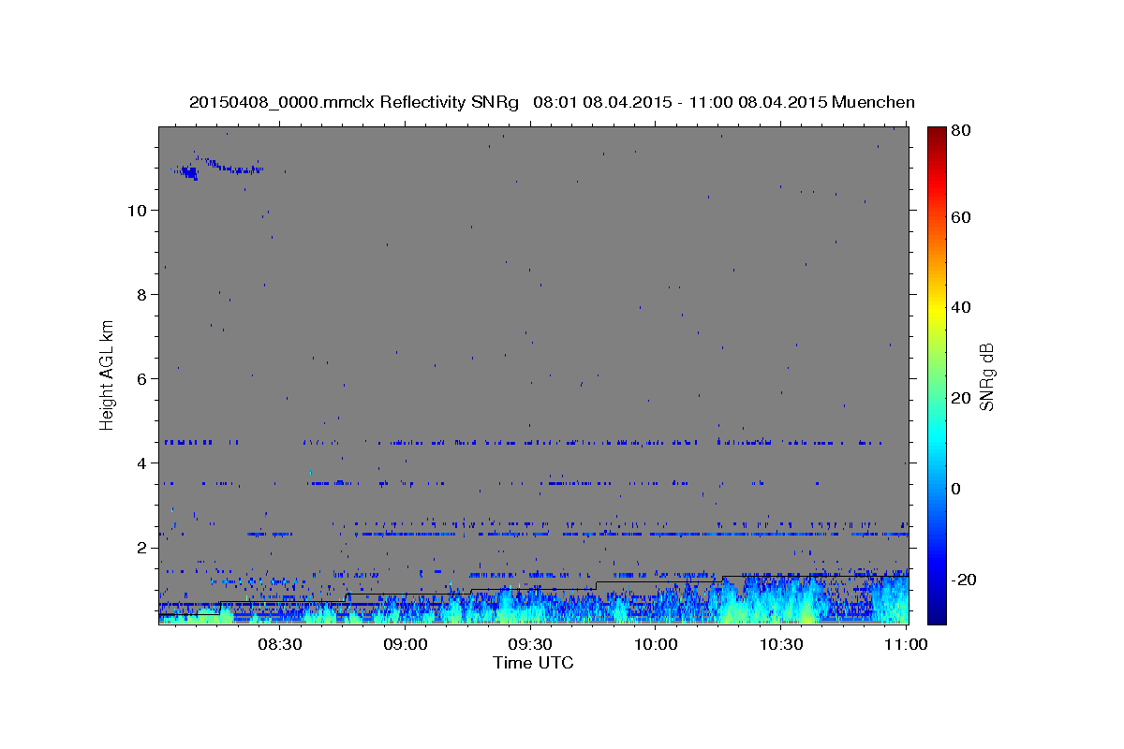Viewport: 1124px width, 749px height.
Task: Click the height axis label 6
Action: pos(143,378)
